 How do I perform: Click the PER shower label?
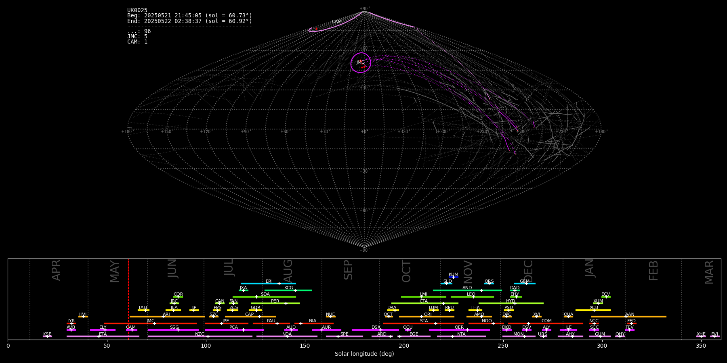[x=275, y=301]
